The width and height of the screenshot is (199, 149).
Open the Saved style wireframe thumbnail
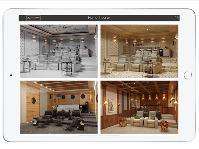tap(59, 51)
